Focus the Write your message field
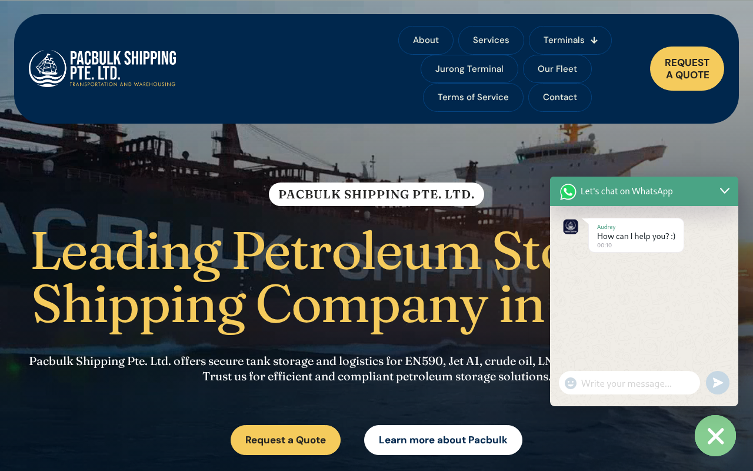Viewport: 753px width, 471px height. point(629,383)
